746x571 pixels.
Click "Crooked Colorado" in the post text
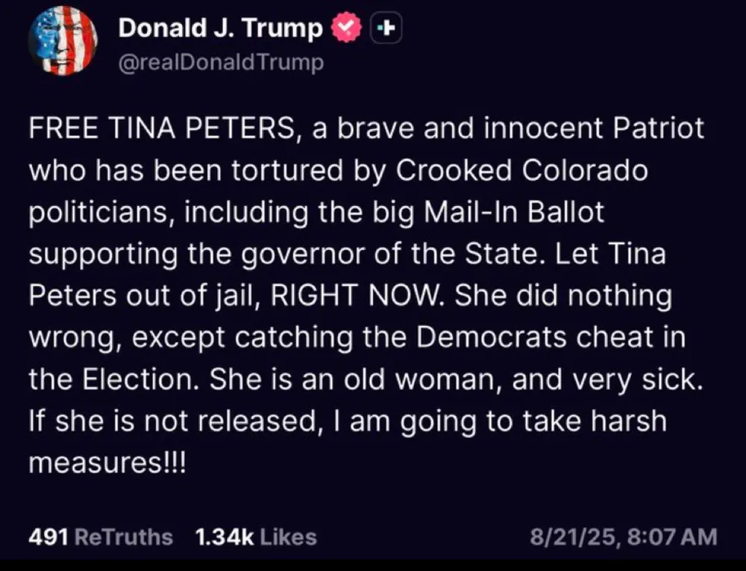click(521, 171)
